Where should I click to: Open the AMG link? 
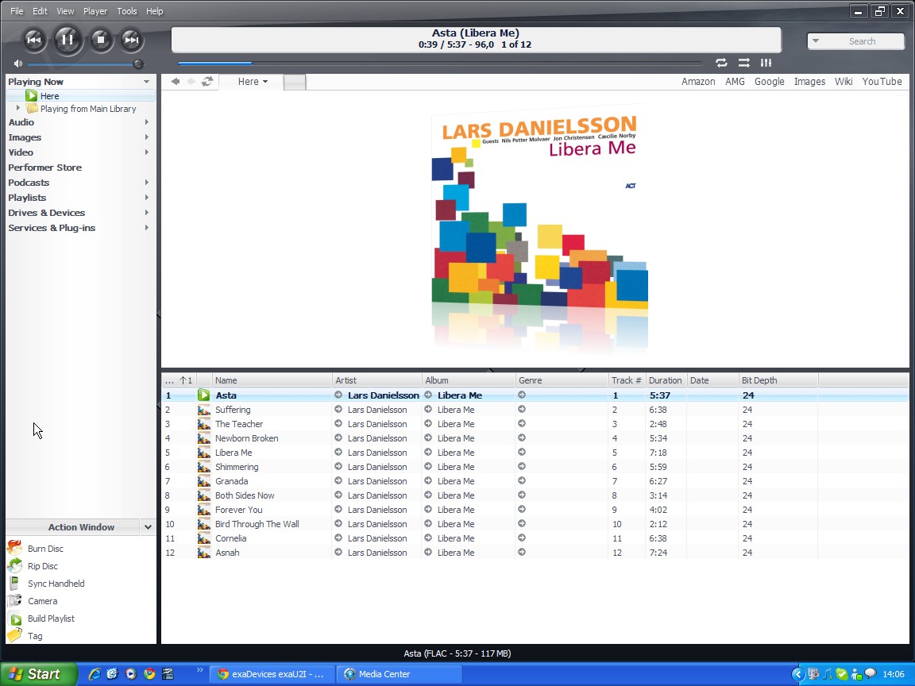pyautogui.click(x=735, y=82)
